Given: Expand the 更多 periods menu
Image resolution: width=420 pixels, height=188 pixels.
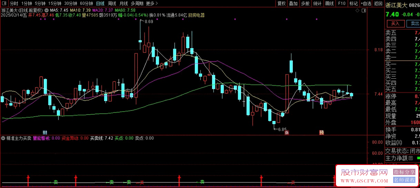Looking at the screenshot, I should pyautogui.click(x=152, y=3).
